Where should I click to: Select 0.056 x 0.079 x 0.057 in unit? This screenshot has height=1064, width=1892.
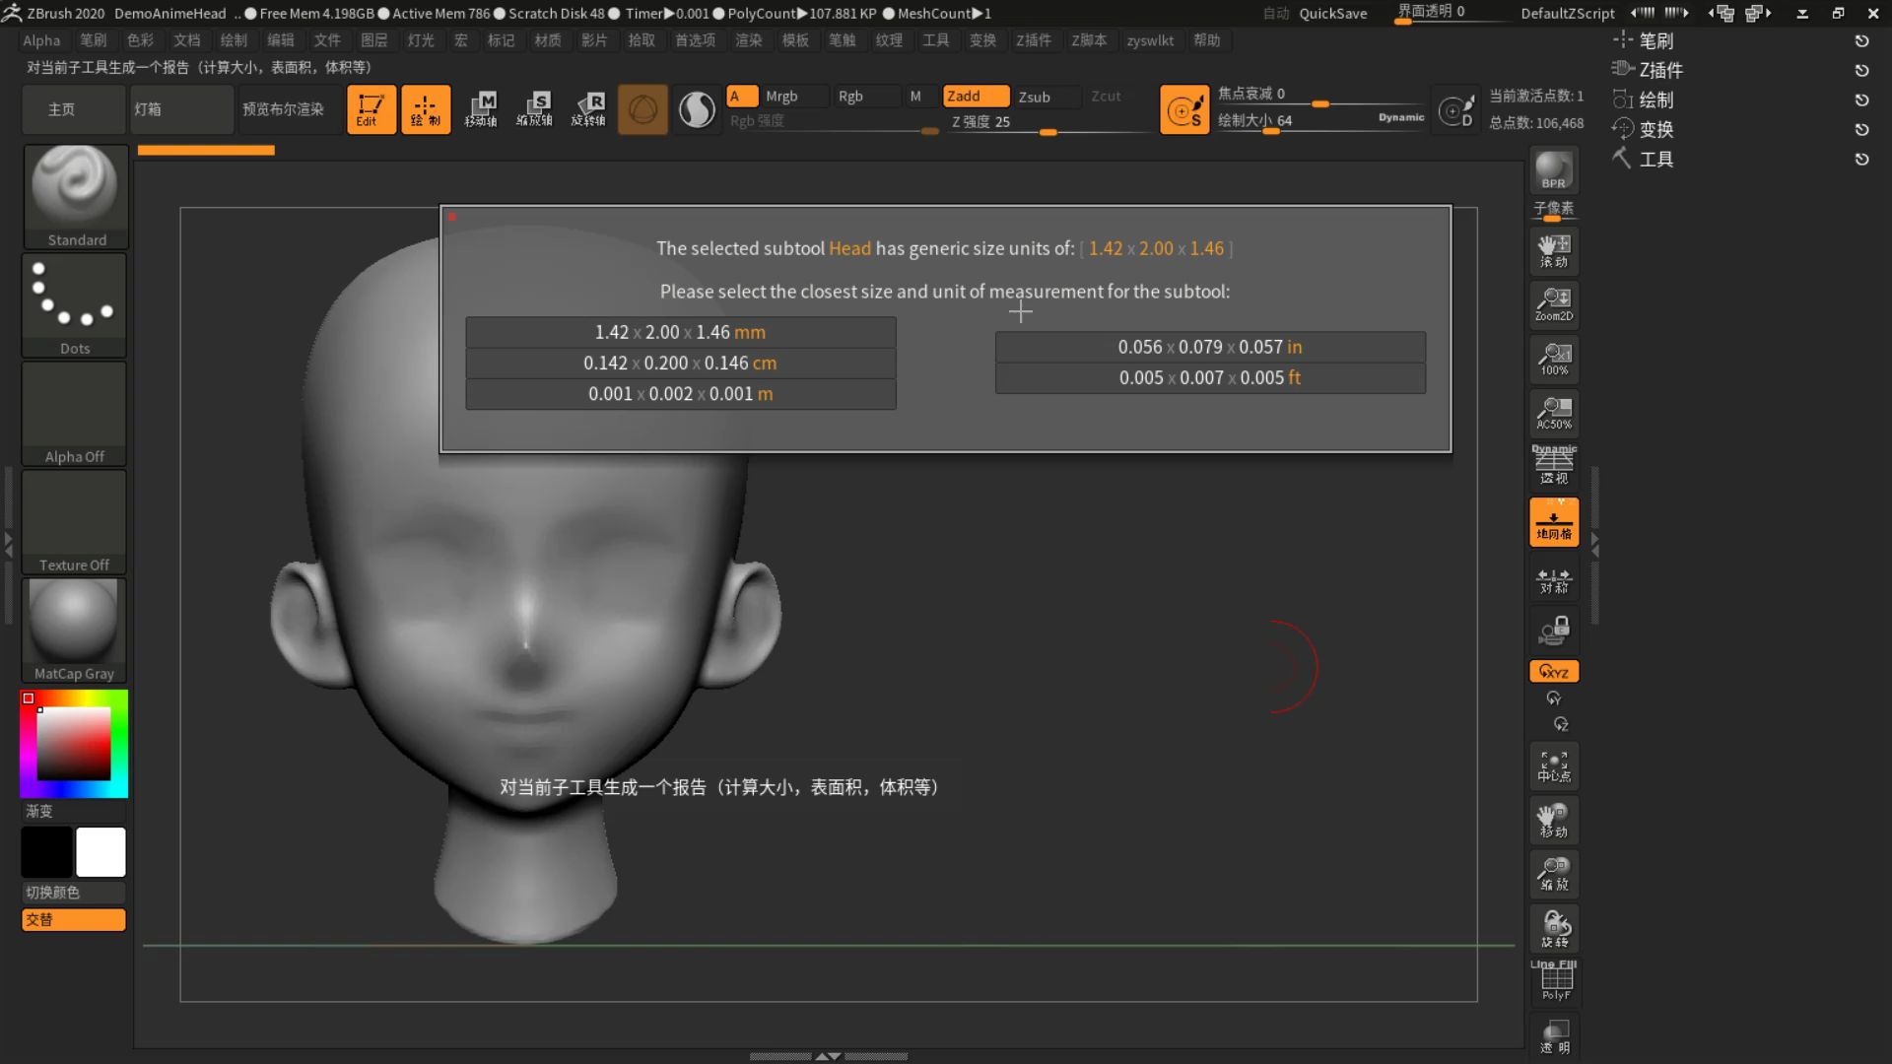(x=1208, y=346)
